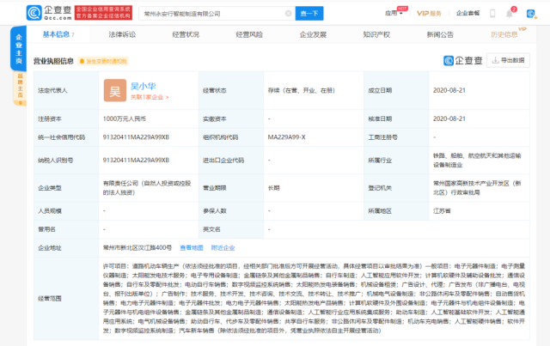The image size is (550, 346).
Task: Expand the 应用 dropdown menu
Action: [394, 14]
